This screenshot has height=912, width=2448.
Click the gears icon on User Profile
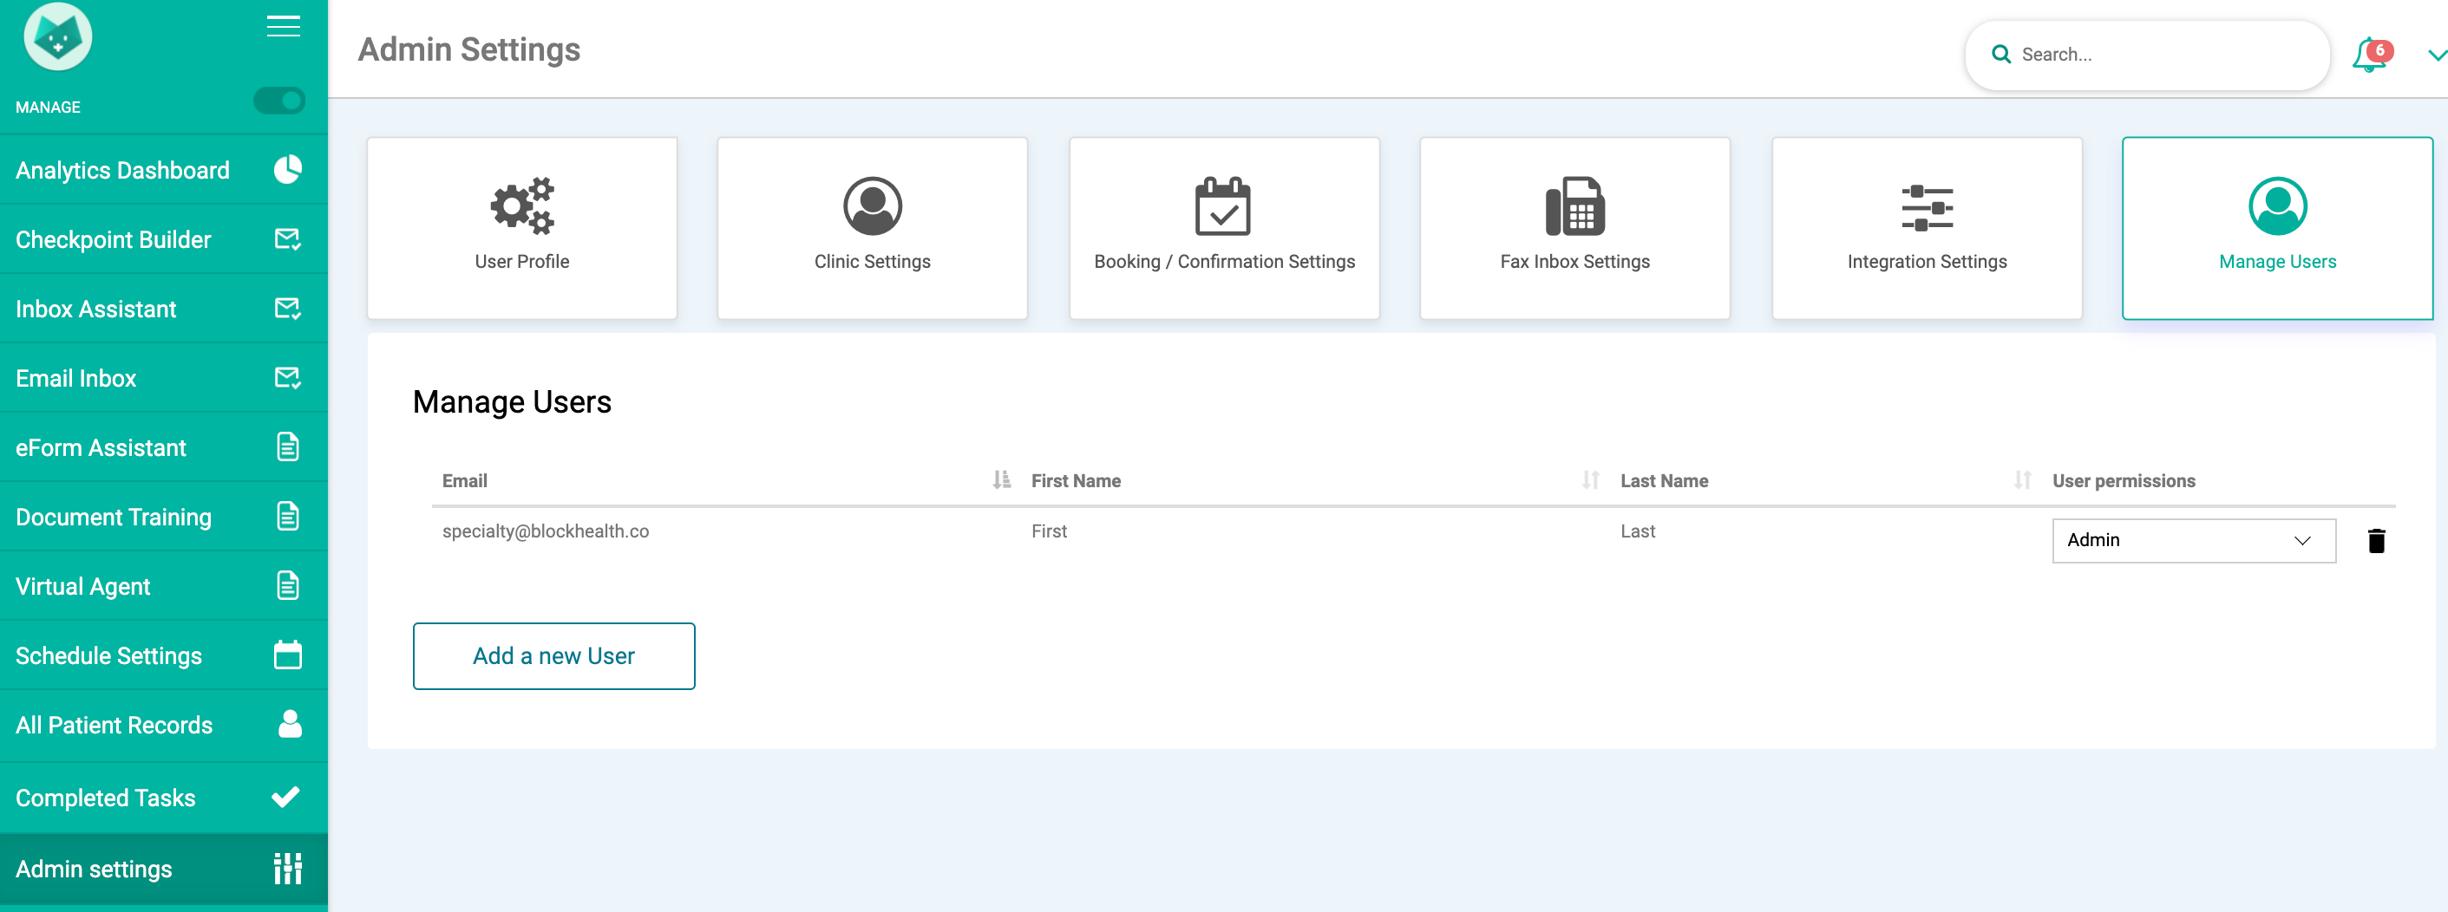click(x=521, y=205)
